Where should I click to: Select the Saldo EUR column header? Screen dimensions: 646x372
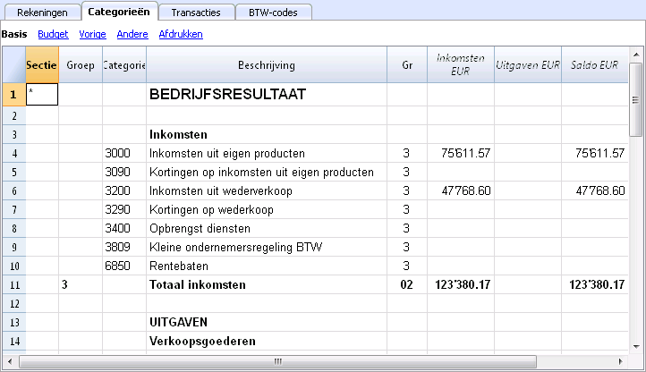pyautogui.click(x=594, y=64)
